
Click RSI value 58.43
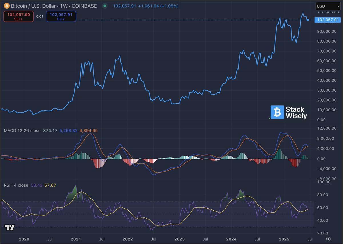pyautogui.click(x=36, y=185)
